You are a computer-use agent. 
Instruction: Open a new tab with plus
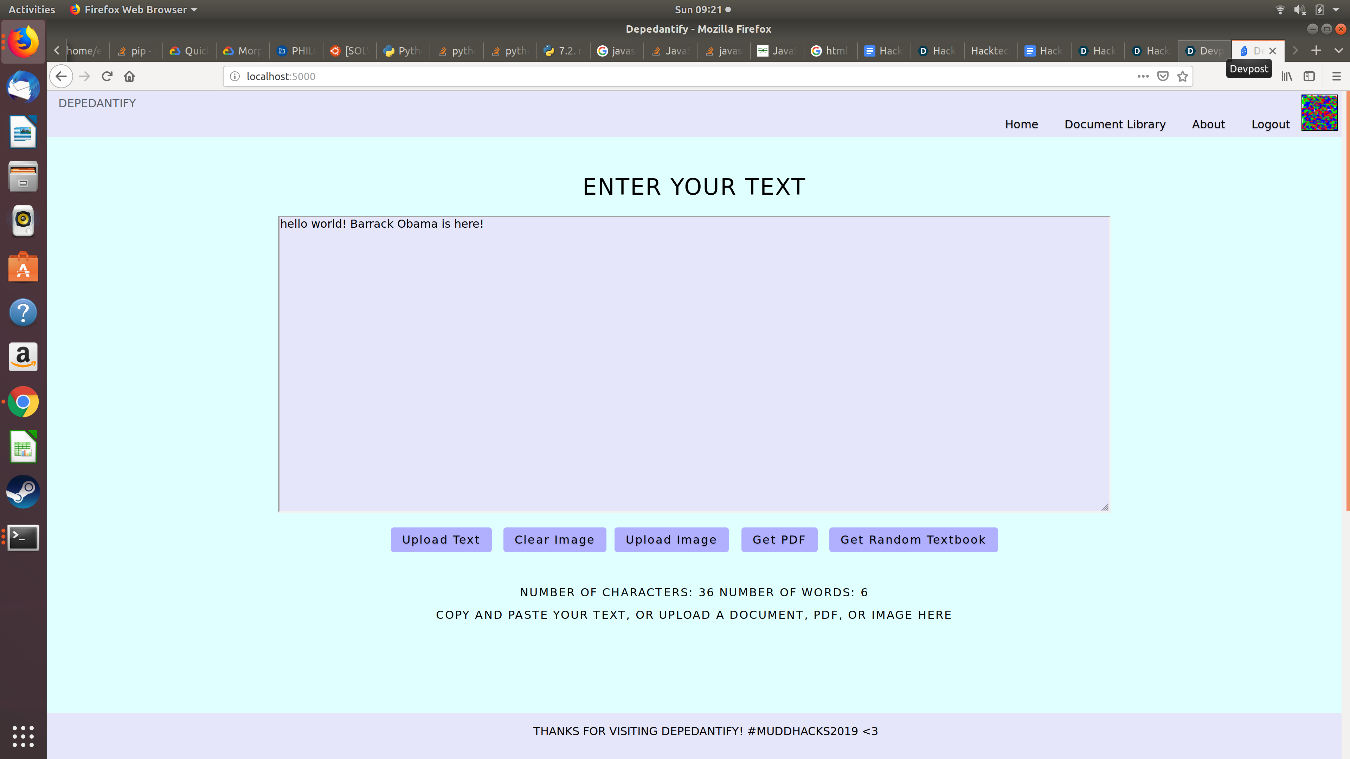click(1316, 50)
